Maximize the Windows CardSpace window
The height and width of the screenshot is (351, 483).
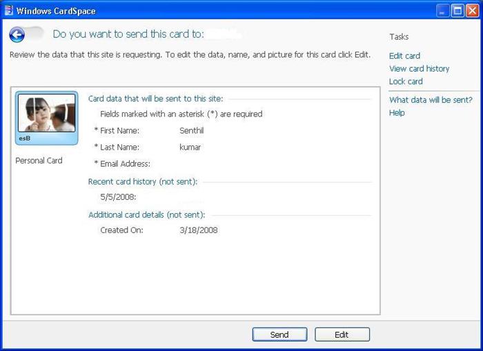point(457,11)
